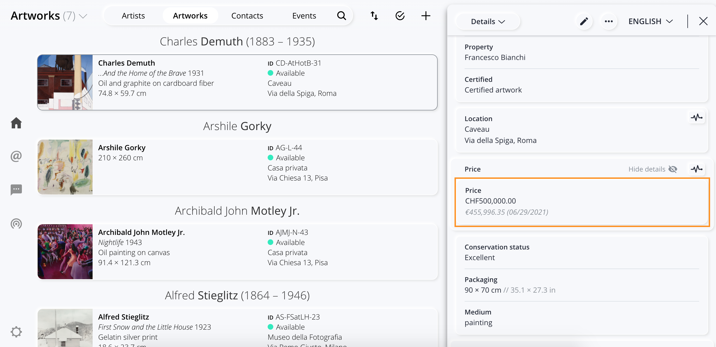
Task: Click Conservation status Excellent value
Action: [x=480, y=258]
